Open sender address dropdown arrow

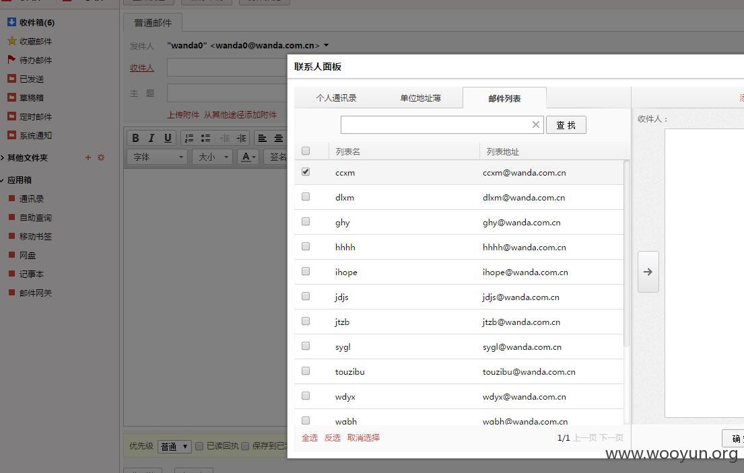[x=327, y=46]
